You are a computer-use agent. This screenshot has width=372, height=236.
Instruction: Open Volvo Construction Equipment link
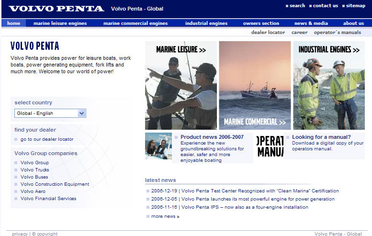[55, 184]
